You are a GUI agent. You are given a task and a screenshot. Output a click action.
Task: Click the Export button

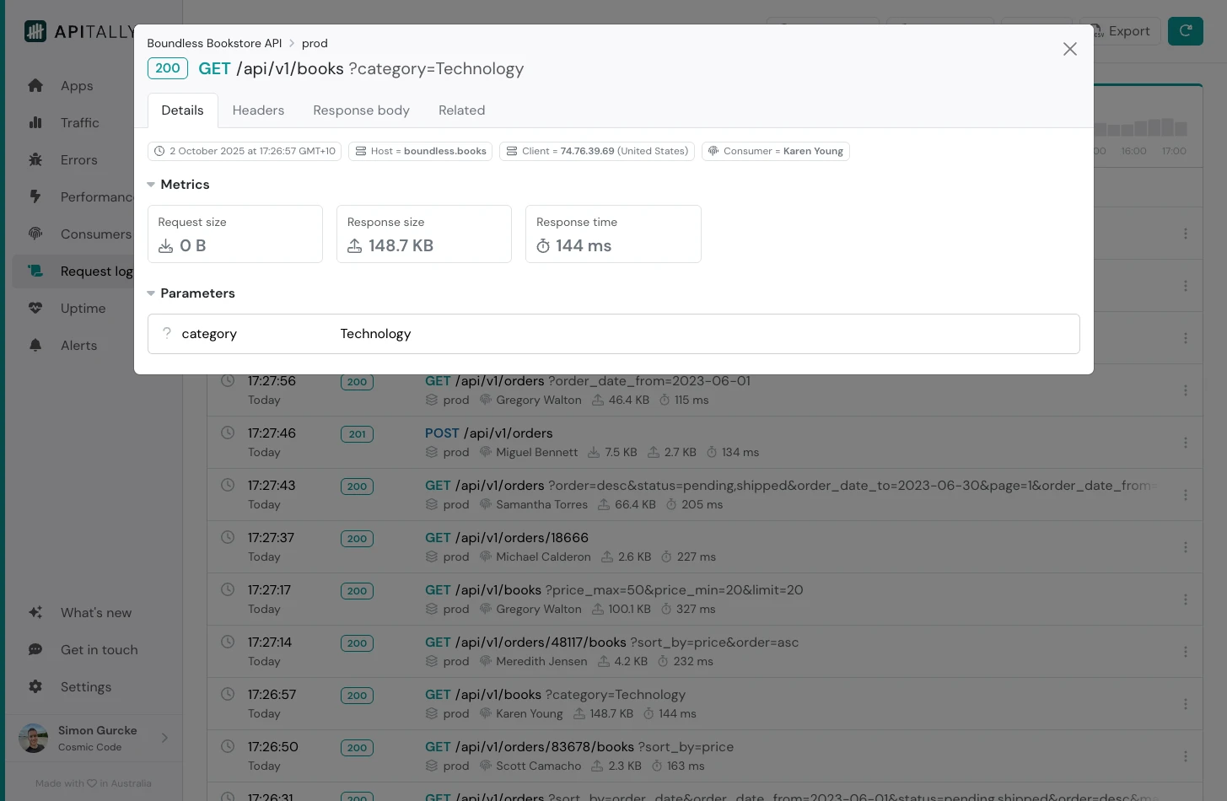coord(1120,31)
